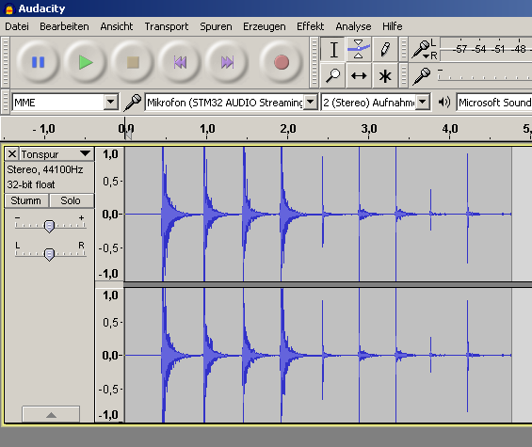532x447 pixels.
Task: Open the Tonspur track dropdown menu
Action: [56, 154]
